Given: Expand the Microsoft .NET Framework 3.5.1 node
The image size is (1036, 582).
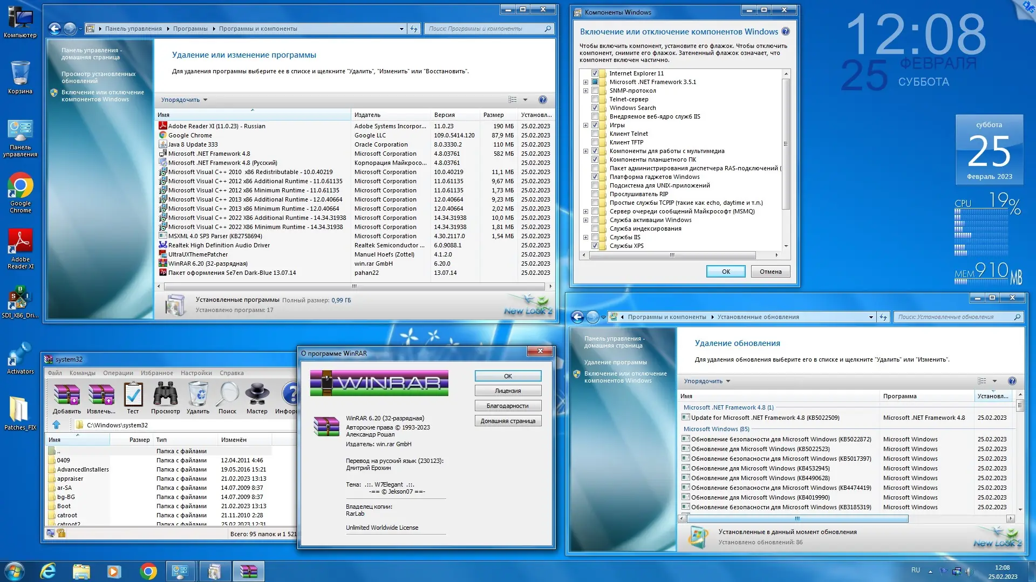Looking at the screenshot, I should 585,82.
